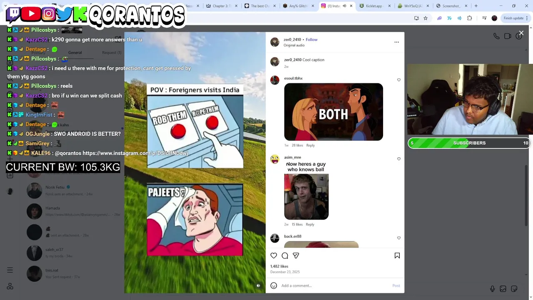Viewport: 533px width, 300px height.
Task: View 28 likes on esoul.tbhx's comment
Action: tap(297, 145)
